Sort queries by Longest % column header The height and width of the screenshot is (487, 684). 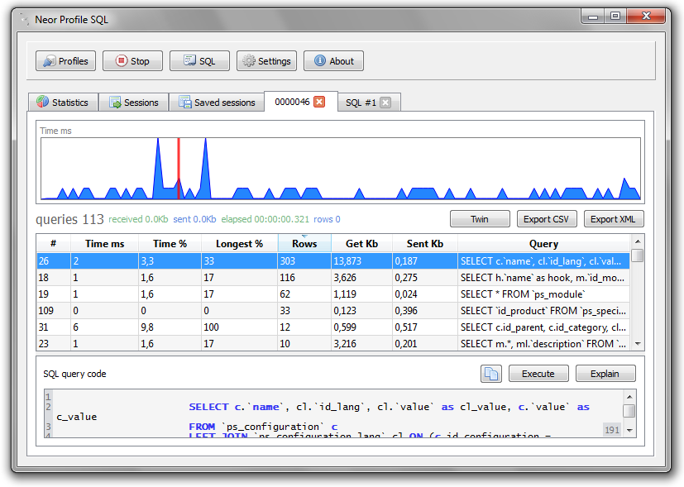coord(240,244)
